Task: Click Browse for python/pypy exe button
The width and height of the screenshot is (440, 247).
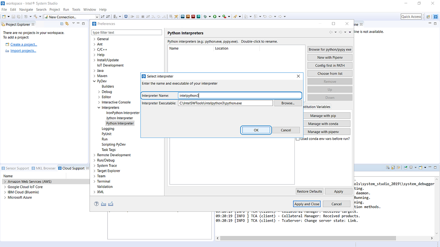Action: pos(330,49)
